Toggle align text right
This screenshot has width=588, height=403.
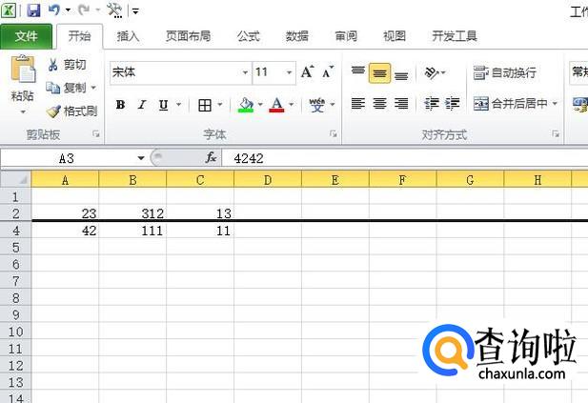point(401,103)
